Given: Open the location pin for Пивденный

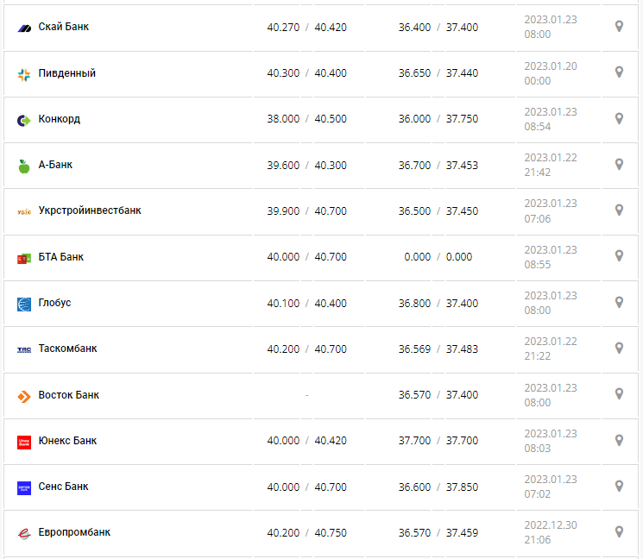Looking at the screenshot, I should [x=619, y=72].
